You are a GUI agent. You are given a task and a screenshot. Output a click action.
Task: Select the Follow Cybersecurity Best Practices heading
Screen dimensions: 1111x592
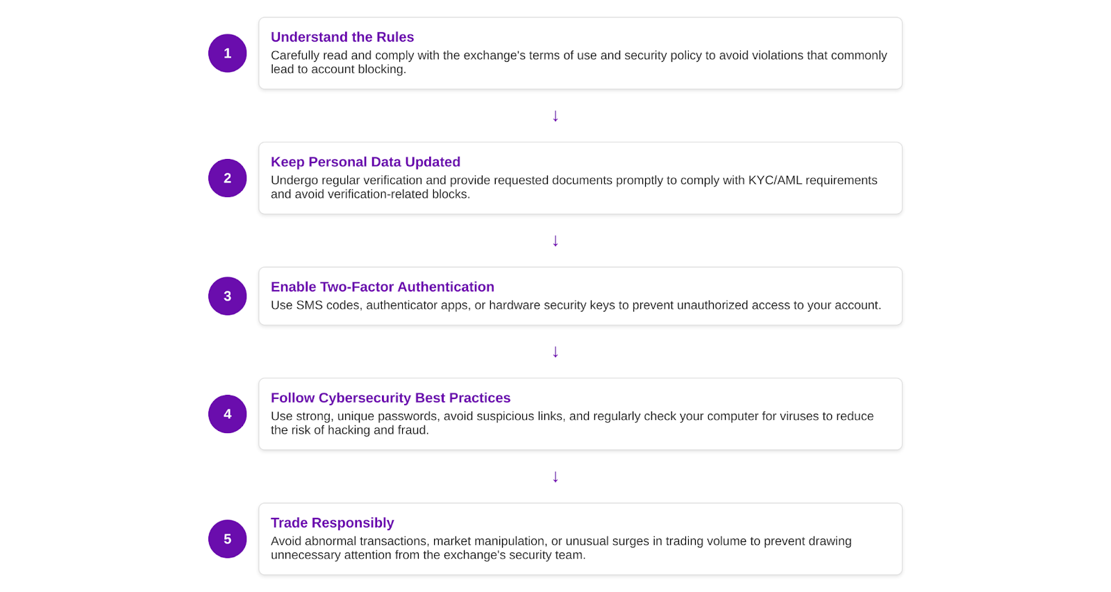390,398
